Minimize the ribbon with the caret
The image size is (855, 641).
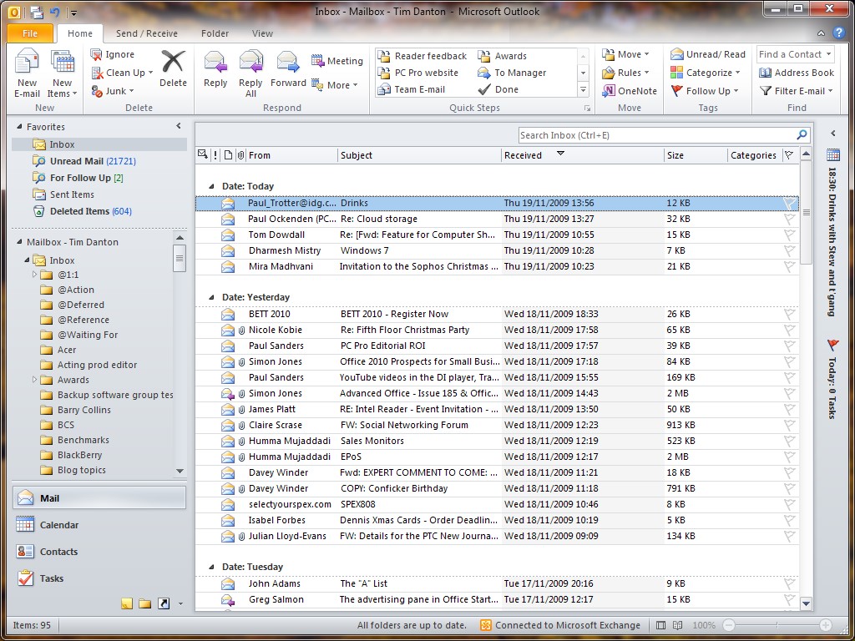(822, 33)
